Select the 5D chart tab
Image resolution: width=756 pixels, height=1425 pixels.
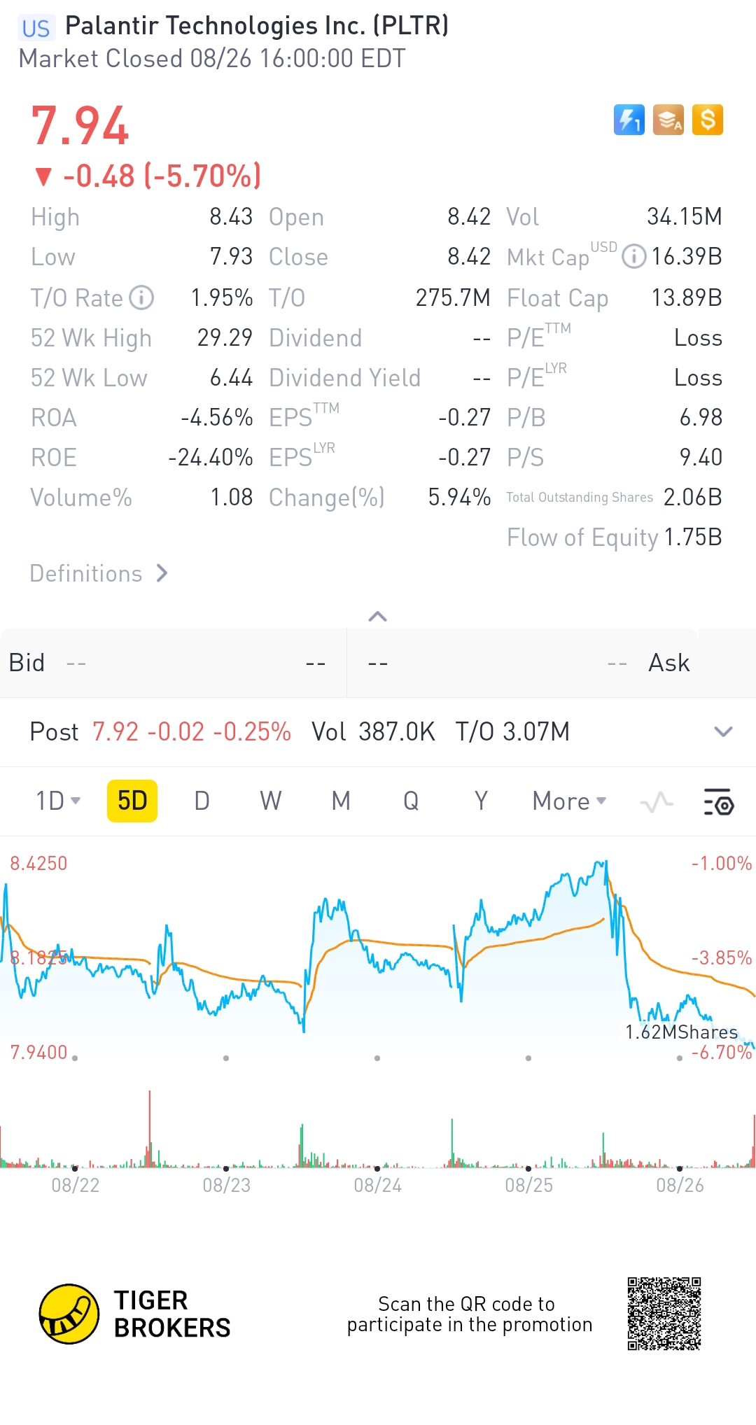132,801
